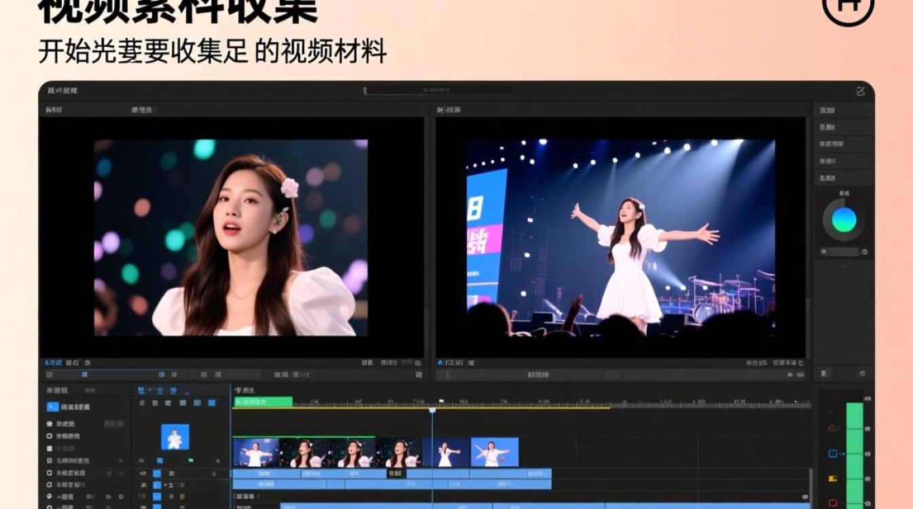Click the edit icon in the editor's top-right corner
Screen dimensions: 913x509
click(x=861, y=91)
